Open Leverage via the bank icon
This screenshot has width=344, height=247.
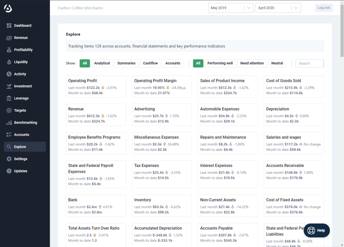click(x=9, y=98)
